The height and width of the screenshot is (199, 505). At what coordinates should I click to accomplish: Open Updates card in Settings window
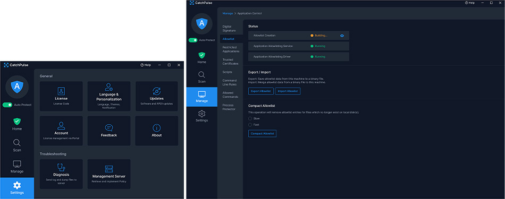pyautogui.click(x=156, y=96)
